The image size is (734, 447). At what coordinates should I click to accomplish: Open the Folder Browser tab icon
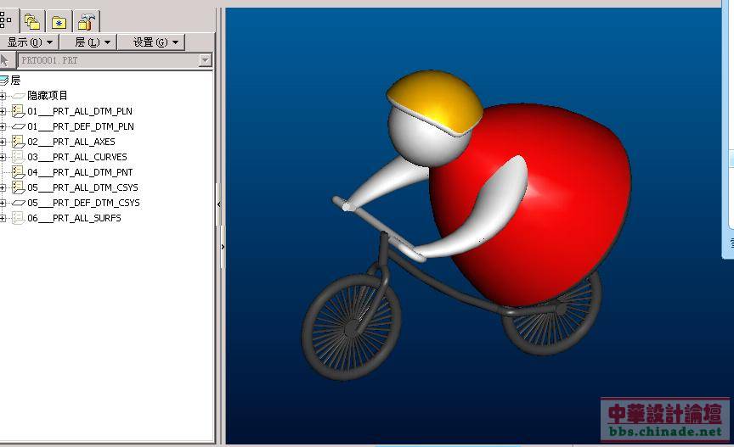coord(31,21)
